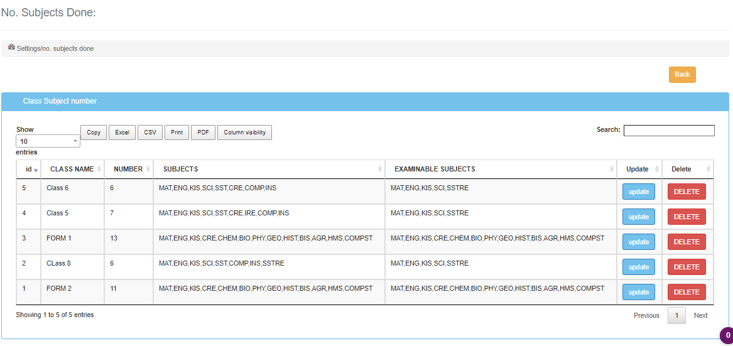Screen dimensions: 733x346
Task: Delete the FORM 1 row
Action: click(x=686, y=242)
